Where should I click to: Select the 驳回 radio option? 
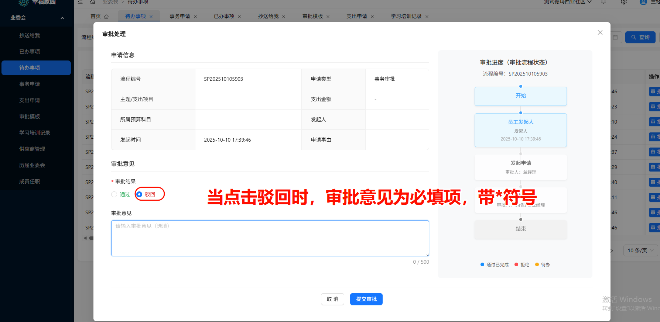pyautogui.click(x=140, y=194)
